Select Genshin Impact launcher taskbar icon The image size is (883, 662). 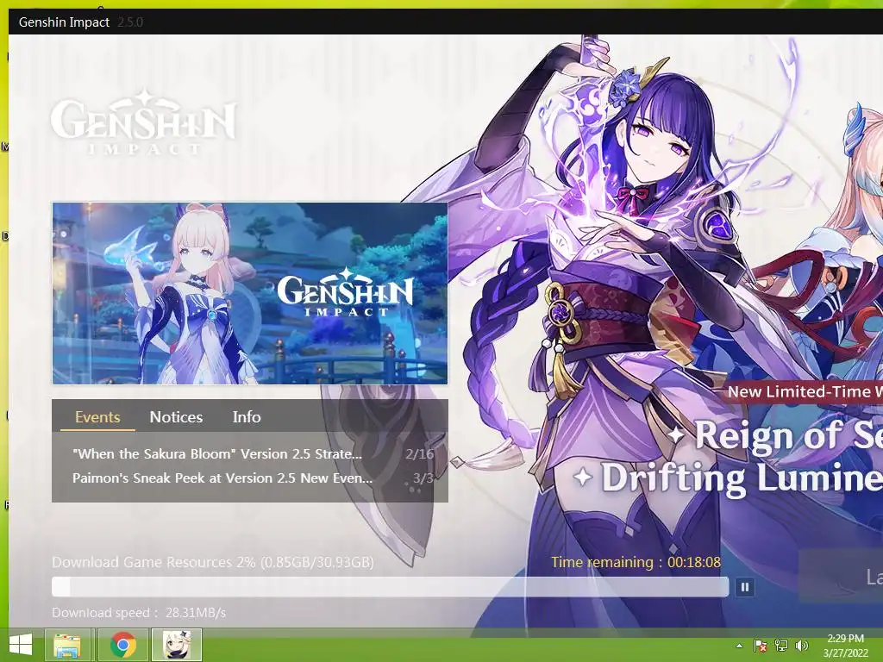coord(177,645)
